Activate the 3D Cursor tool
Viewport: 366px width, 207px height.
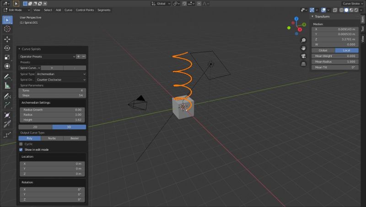pos(7,29)
